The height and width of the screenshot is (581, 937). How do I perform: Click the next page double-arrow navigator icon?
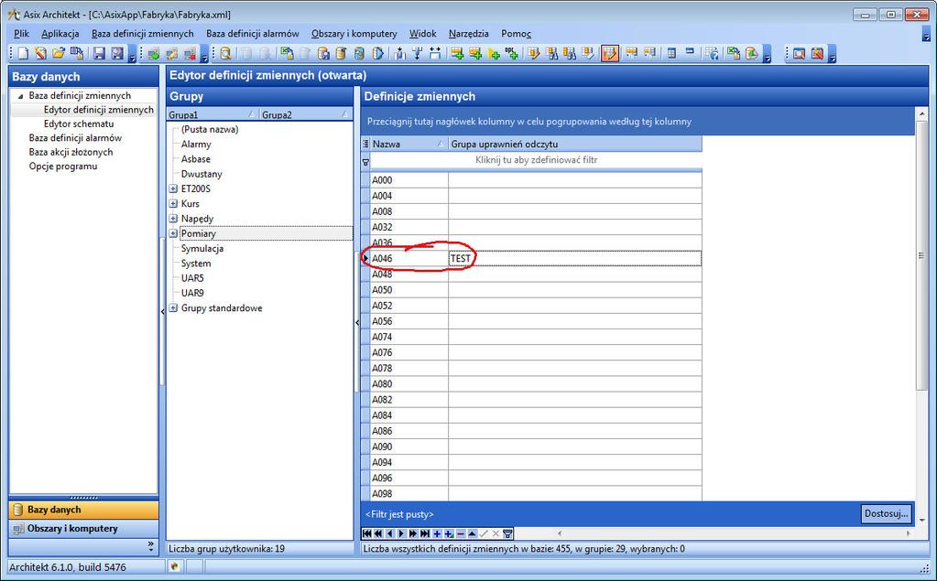click(x=413, y=533)
